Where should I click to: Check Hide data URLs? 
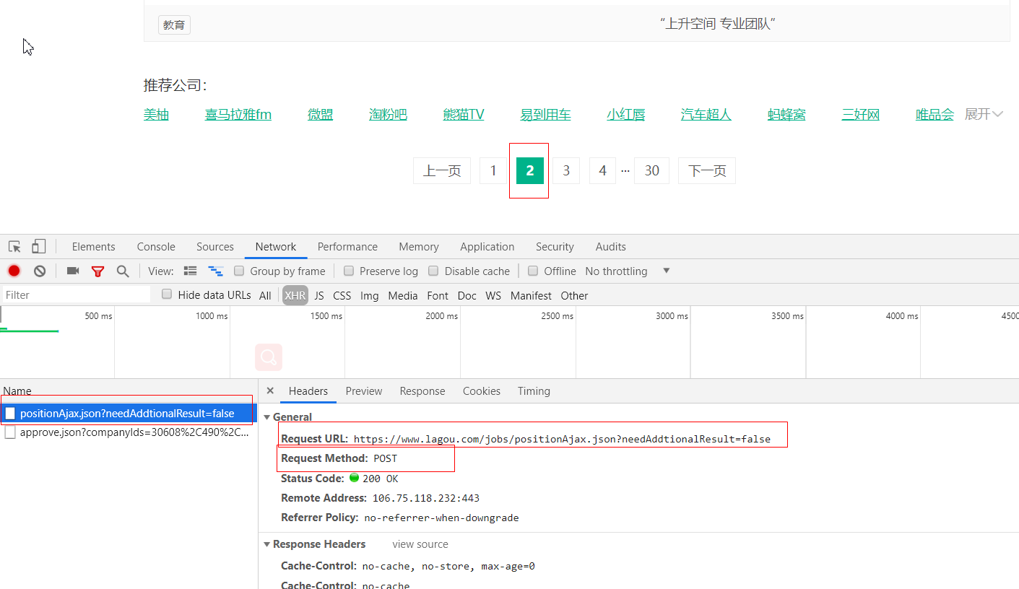[167, 294]
